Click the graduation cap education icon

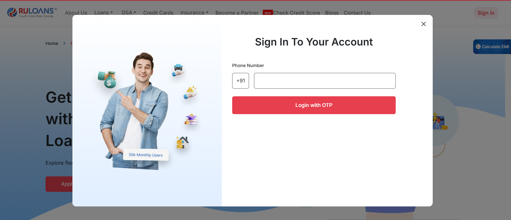click(191, 119)
